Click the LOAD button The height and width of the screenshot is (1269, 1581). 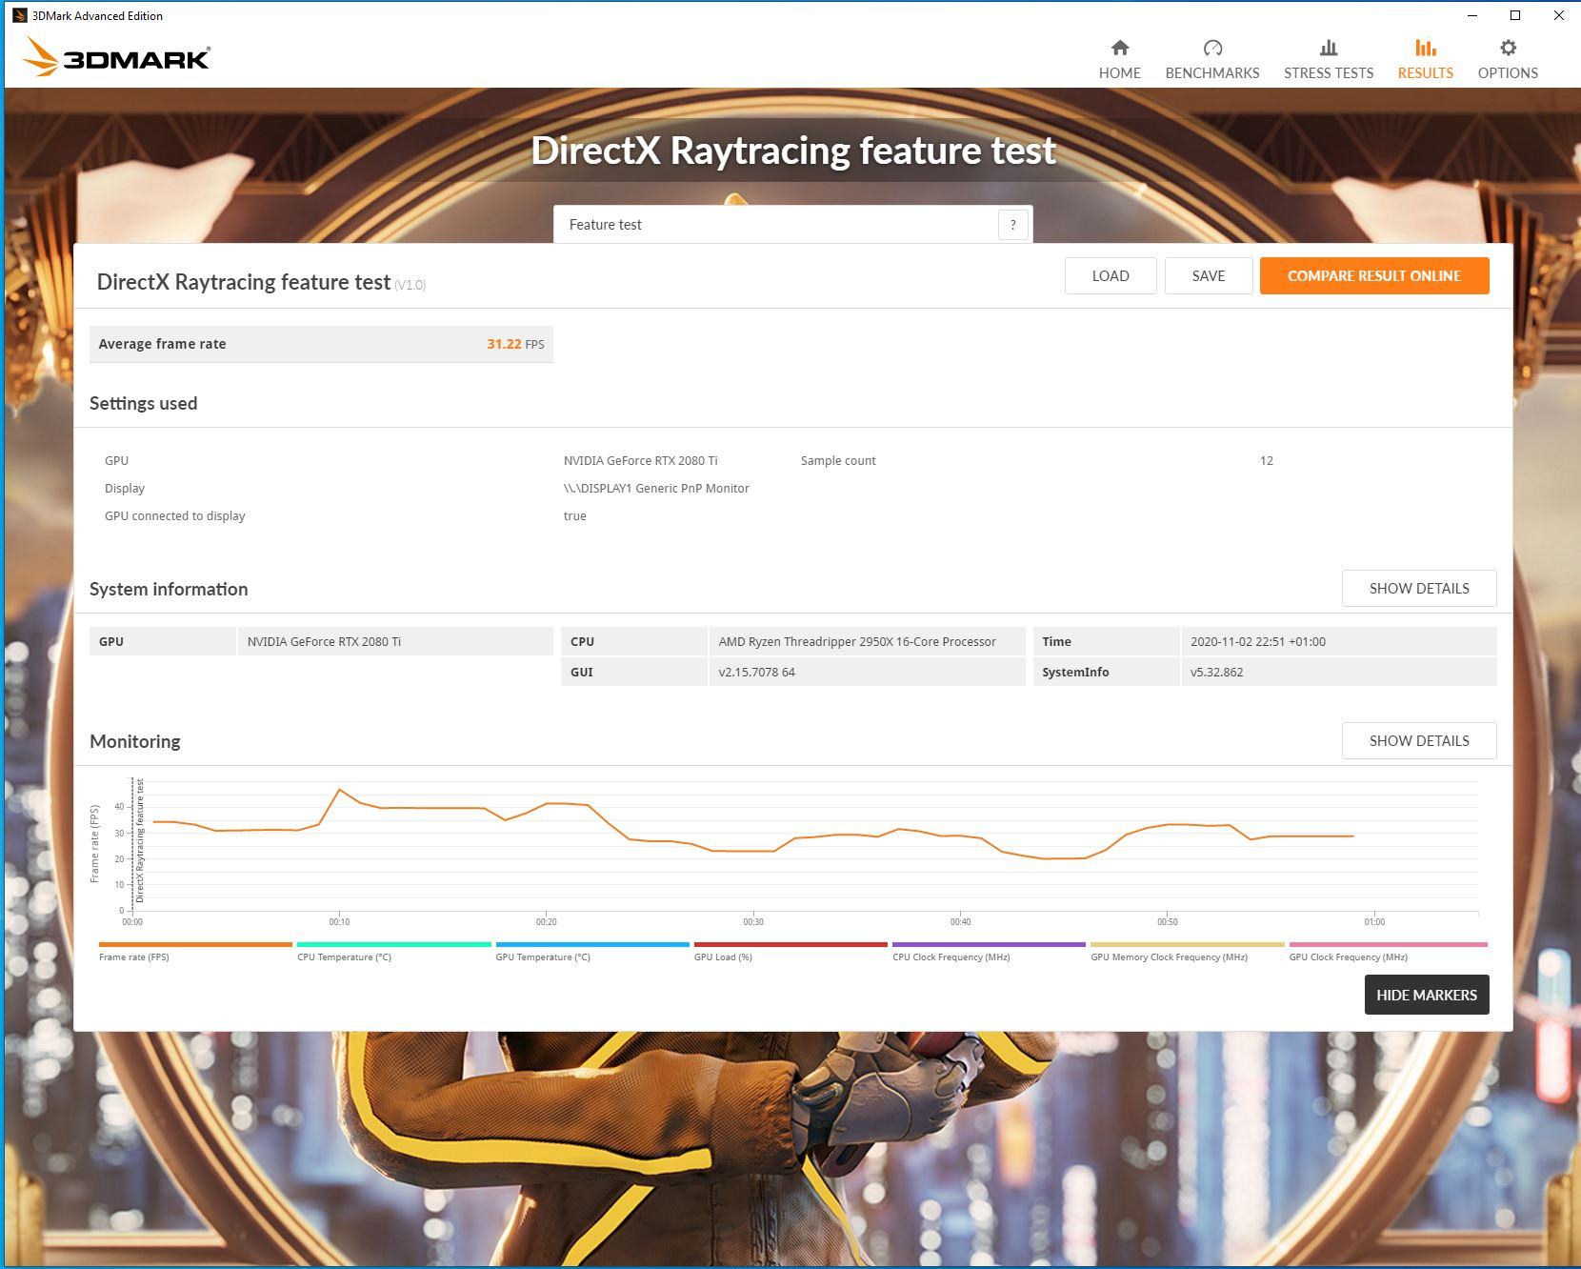1111,275
